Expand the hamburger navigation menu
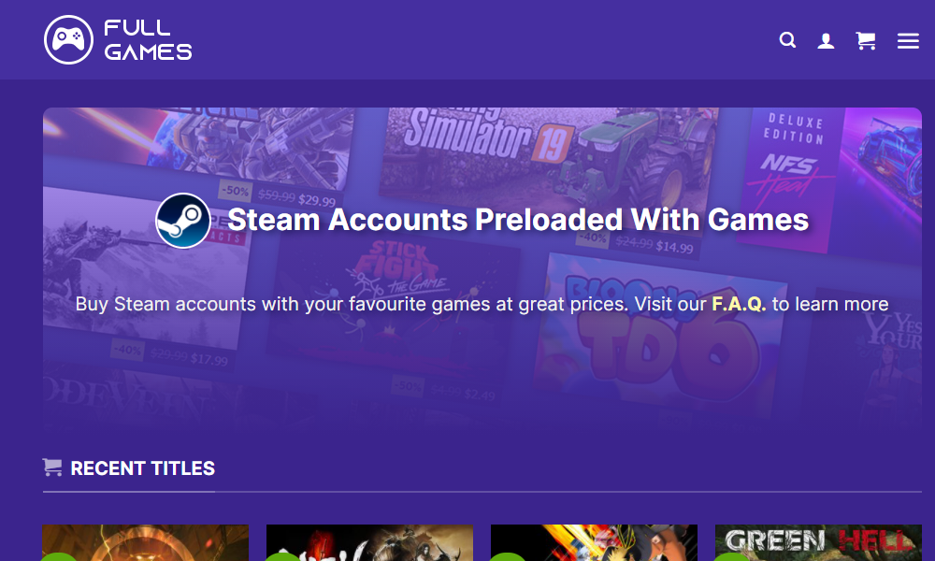Screen dimensions: 935x561 click(x=908, y=40)
